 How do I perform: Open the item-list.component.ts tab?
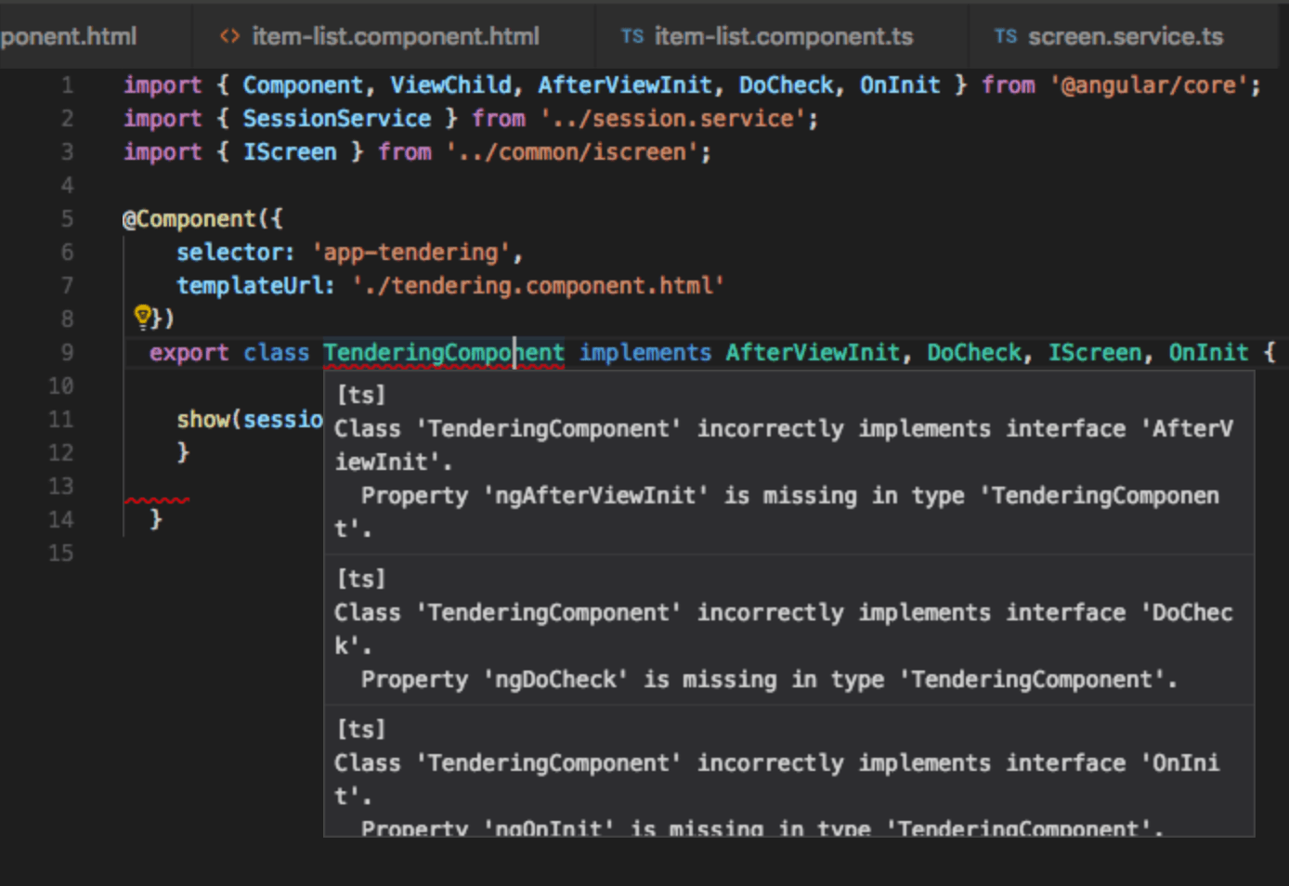coord(783,36)
